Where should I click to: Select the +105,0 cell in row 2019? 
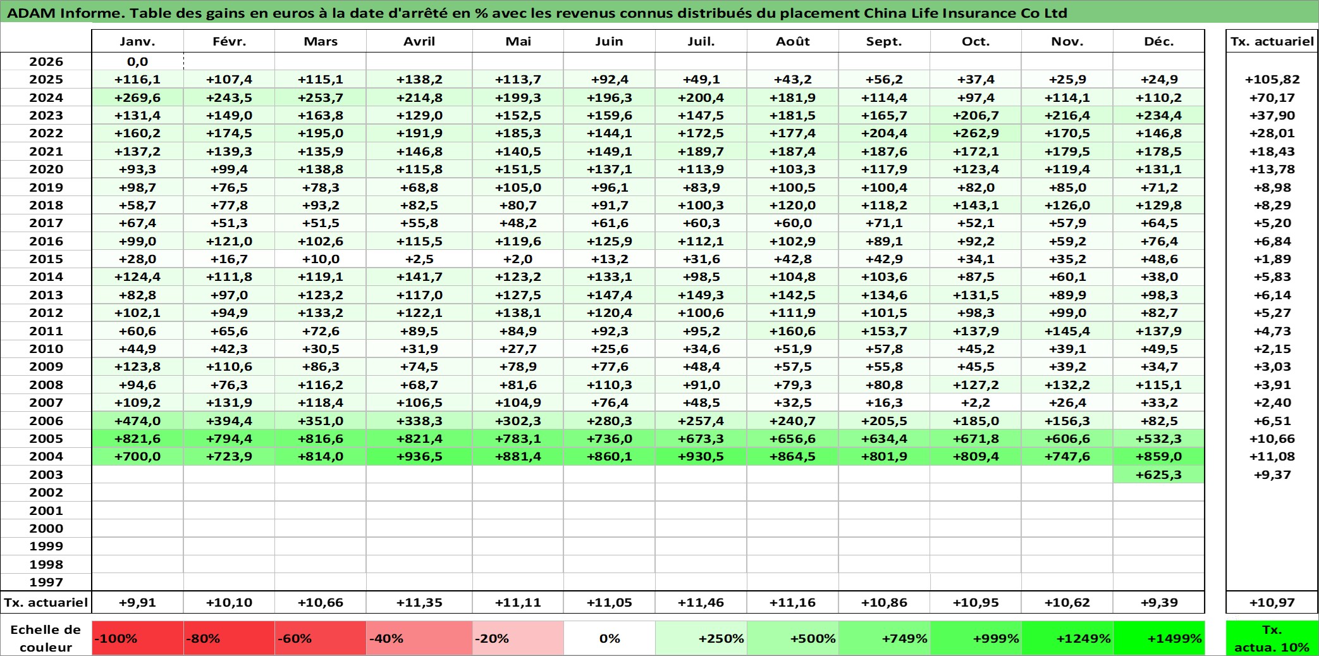(x=518, y=187)
